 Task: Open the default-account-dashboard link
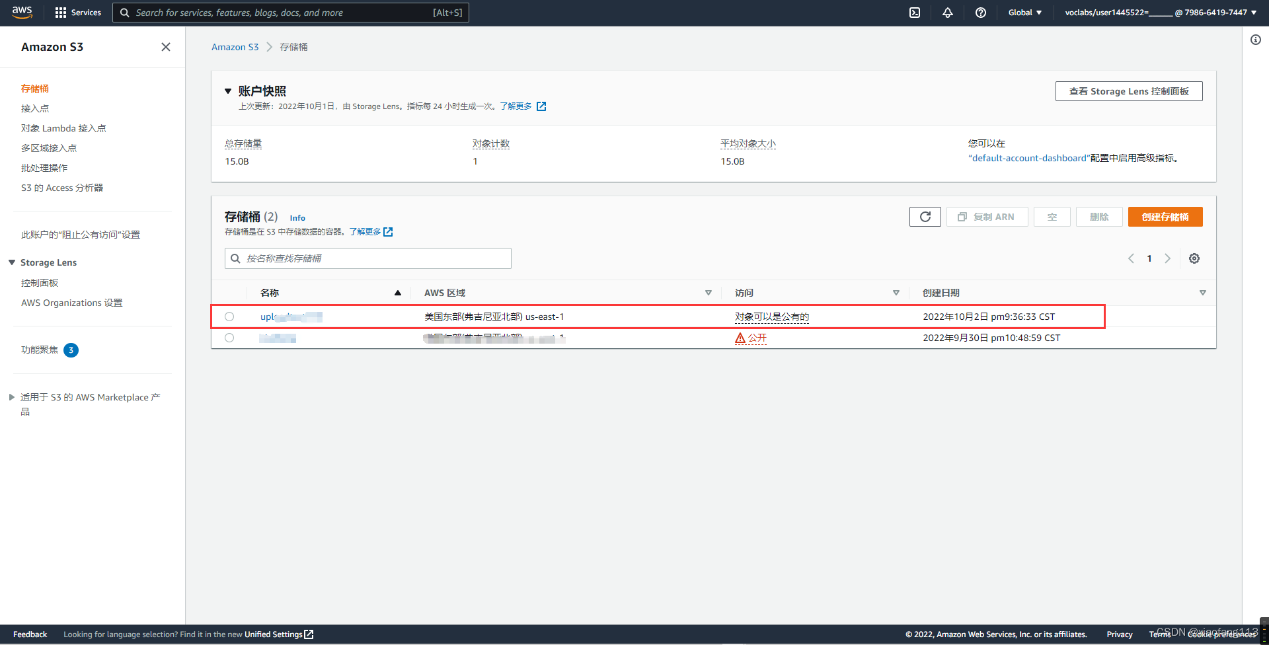(1029, 158)
